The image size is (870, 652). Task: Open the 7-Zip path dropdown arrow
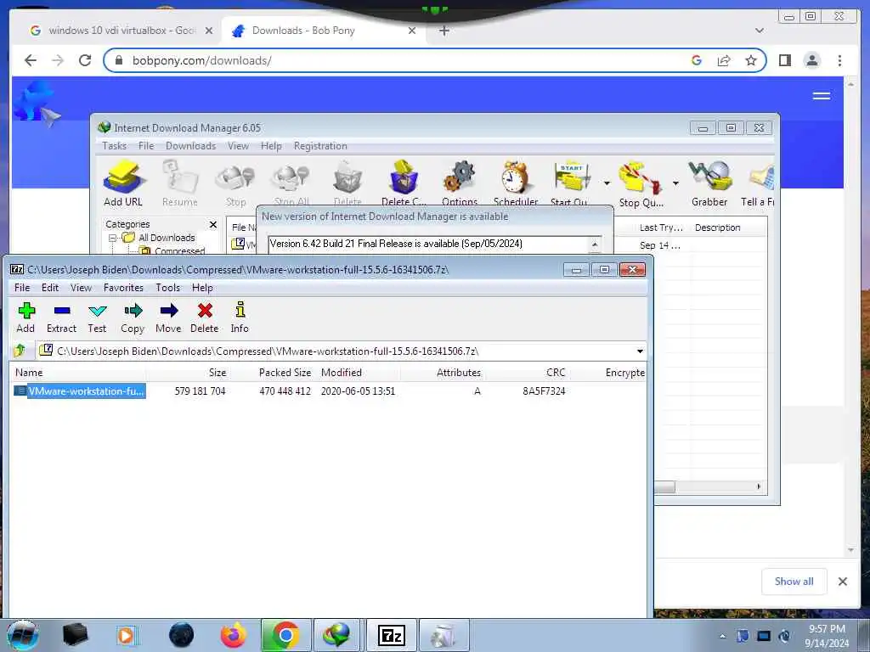coord(640,351)
